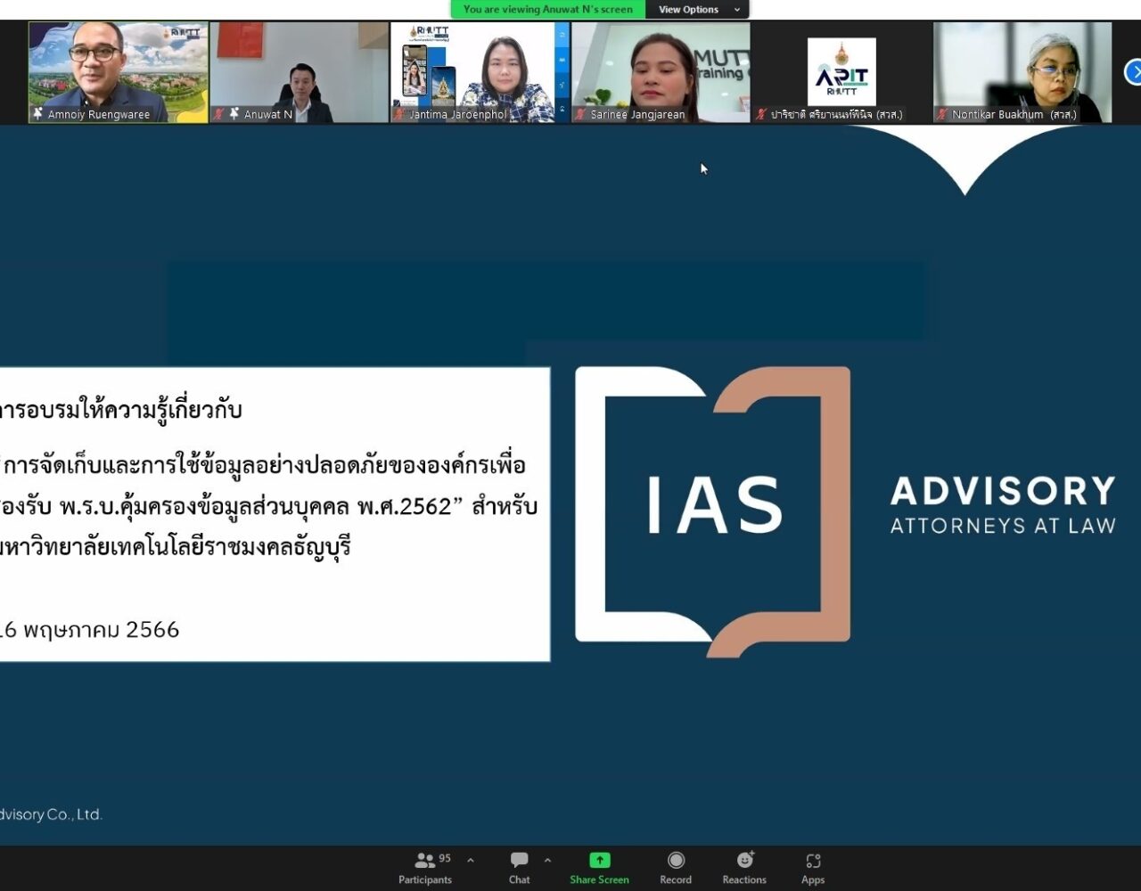Select the ARIT RMUTT logo participant thumbnail

(841, 72)
